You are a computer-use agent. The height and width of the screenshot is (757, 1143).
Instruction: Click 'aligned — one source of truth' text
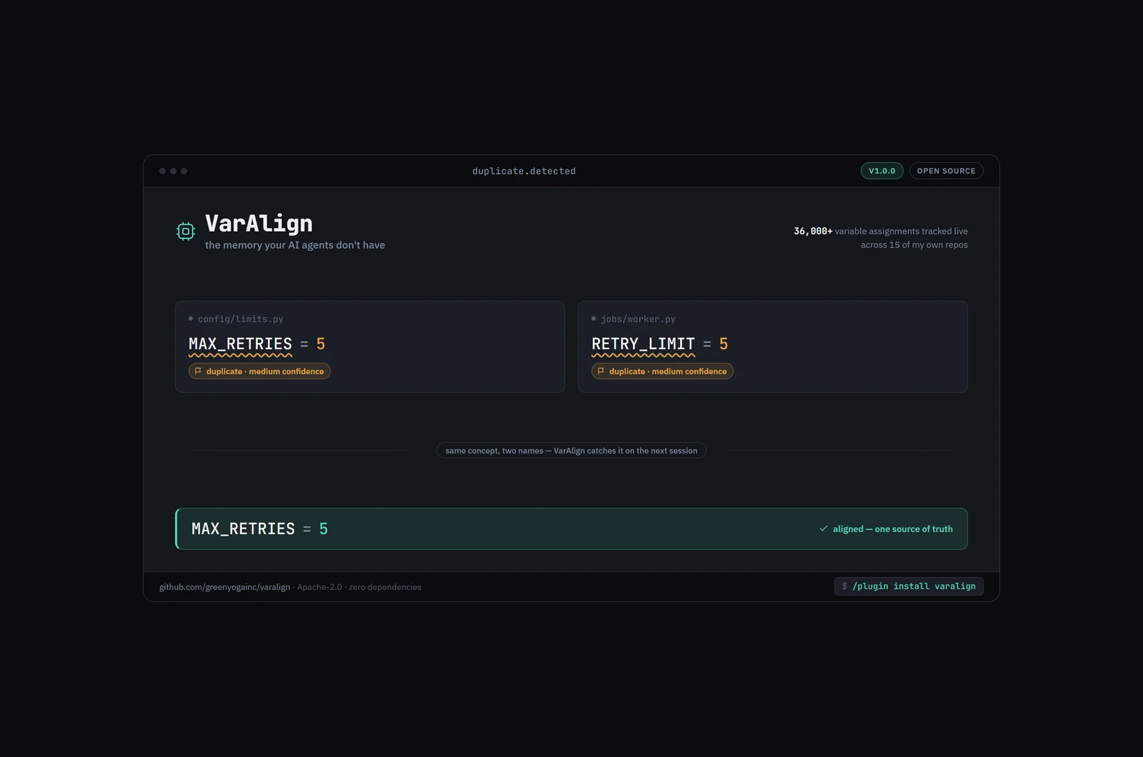click(893, 529)
